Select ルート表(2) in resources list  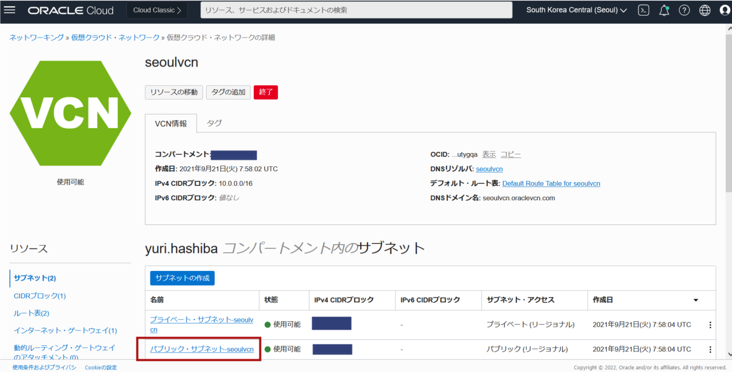[x=31, y=313]
